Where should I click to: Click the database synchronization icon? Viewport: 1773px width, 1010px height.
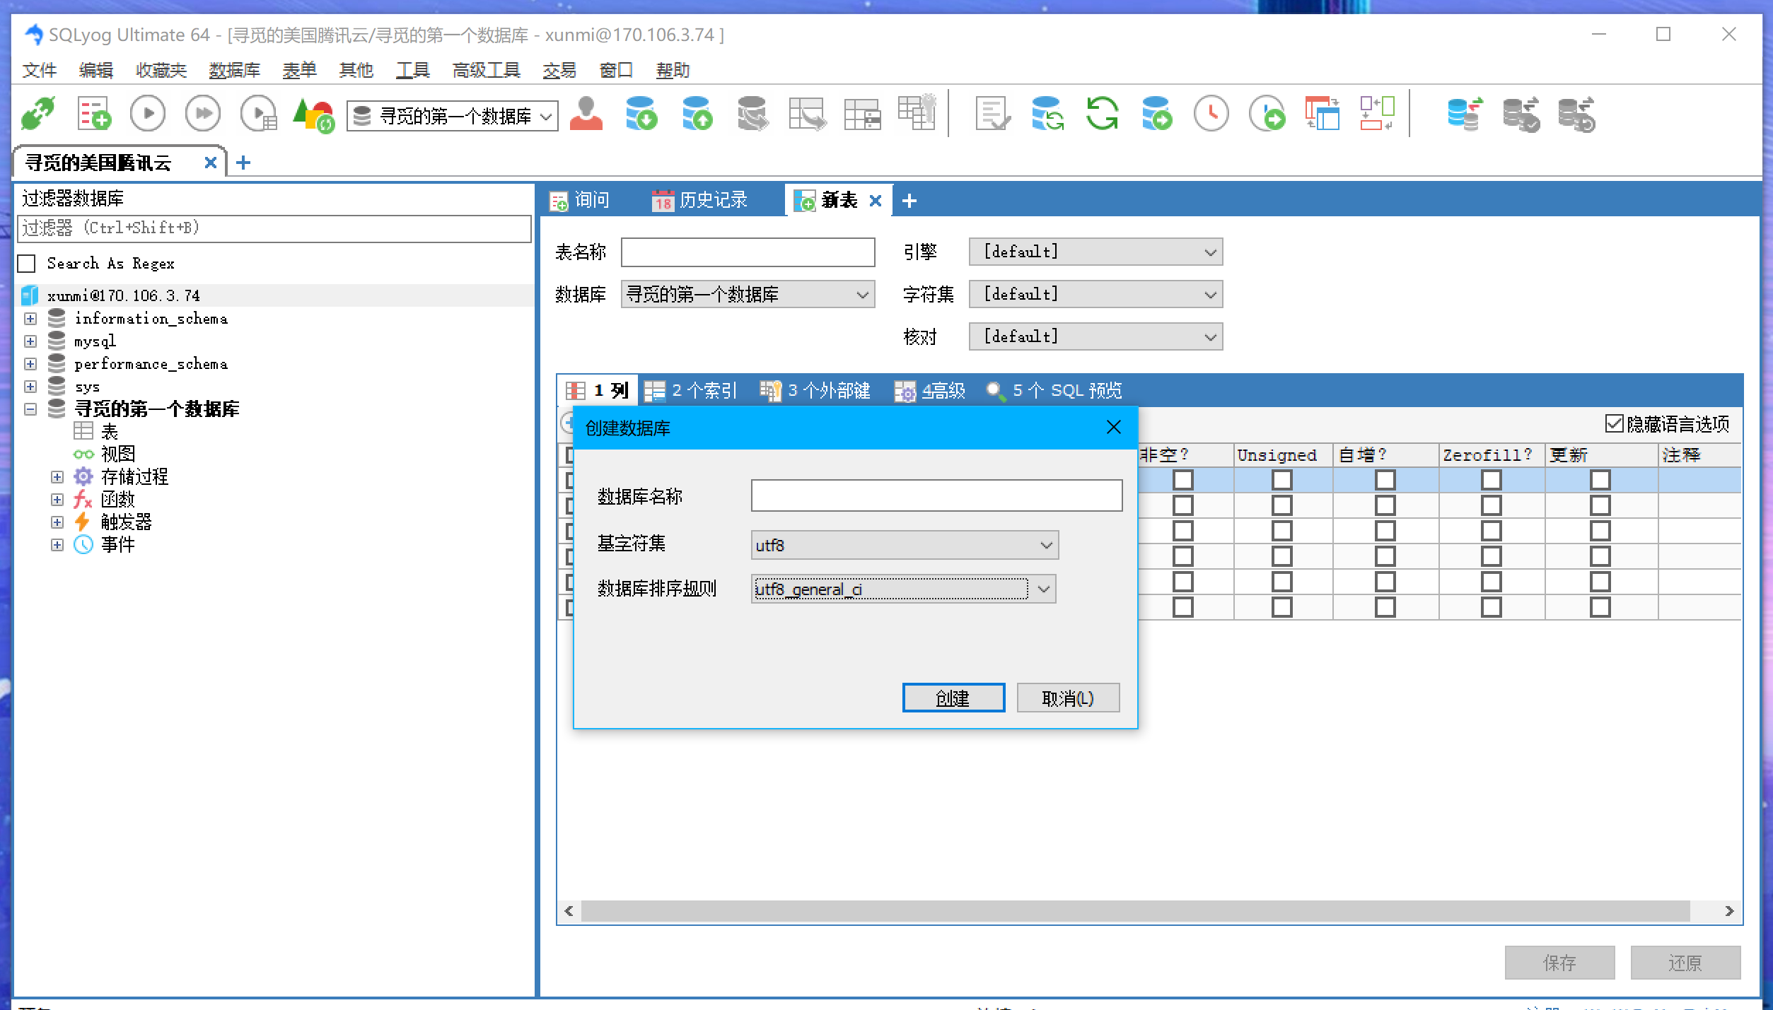pos(1047,114)
